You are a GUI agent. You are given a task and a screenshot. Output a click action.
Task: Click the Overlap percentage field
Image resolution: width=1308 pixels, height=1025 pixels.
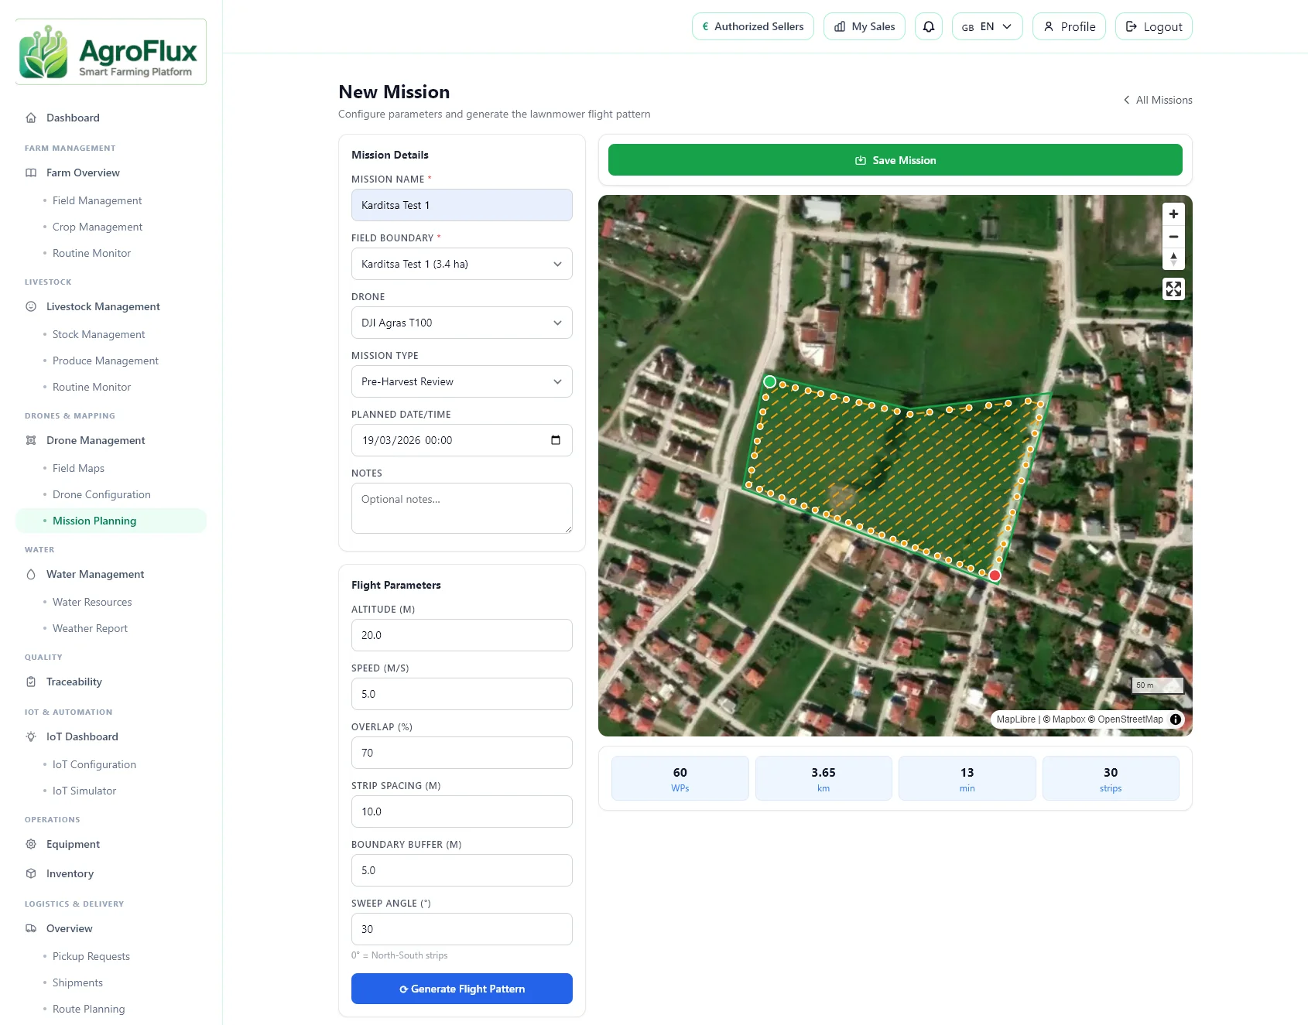462,753
